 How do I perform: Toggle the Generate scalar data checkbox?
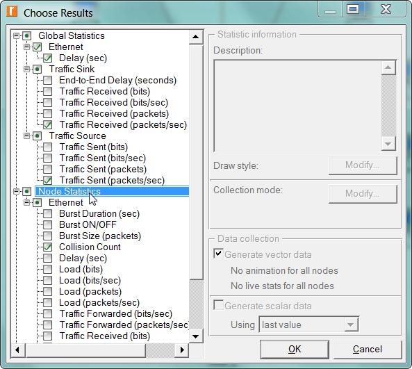218,305
